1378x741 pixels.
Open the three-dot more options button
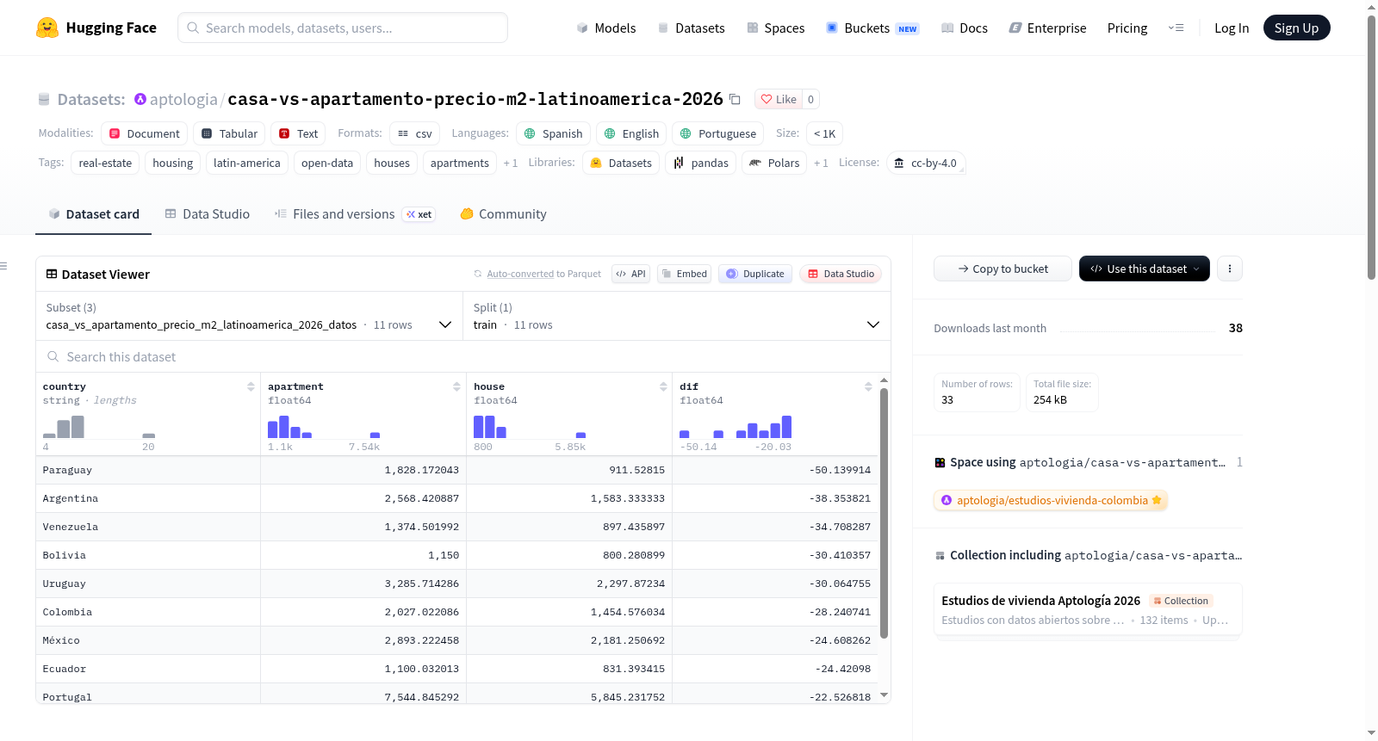(1229, 269)
